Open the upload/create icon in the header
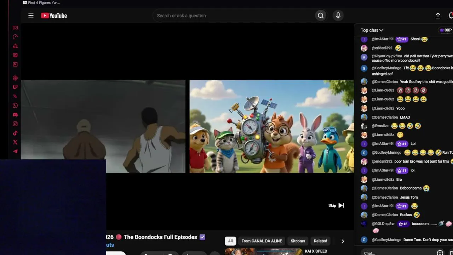The height and width of the screenshot is (255, 453). click(x=438, y=16)
